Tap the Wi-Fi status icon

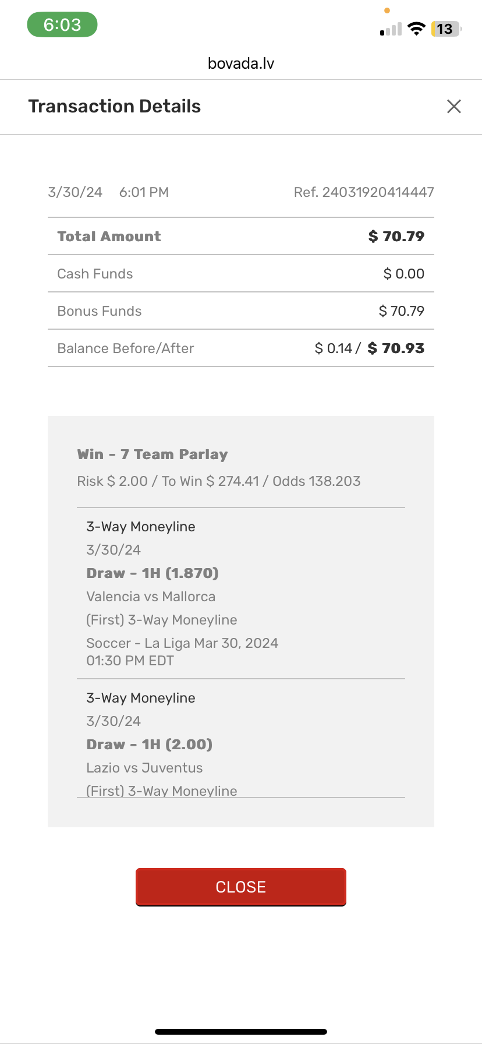[x=416, y=29]
